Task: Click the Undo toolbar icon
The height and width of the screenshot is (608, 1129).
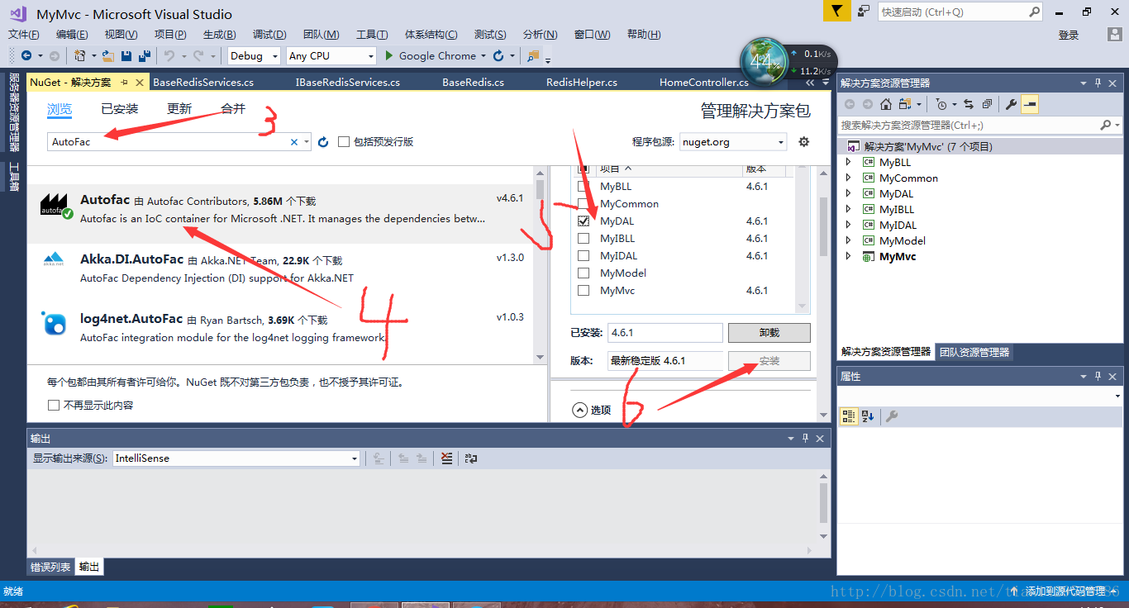Action: [x=169, y=56]
